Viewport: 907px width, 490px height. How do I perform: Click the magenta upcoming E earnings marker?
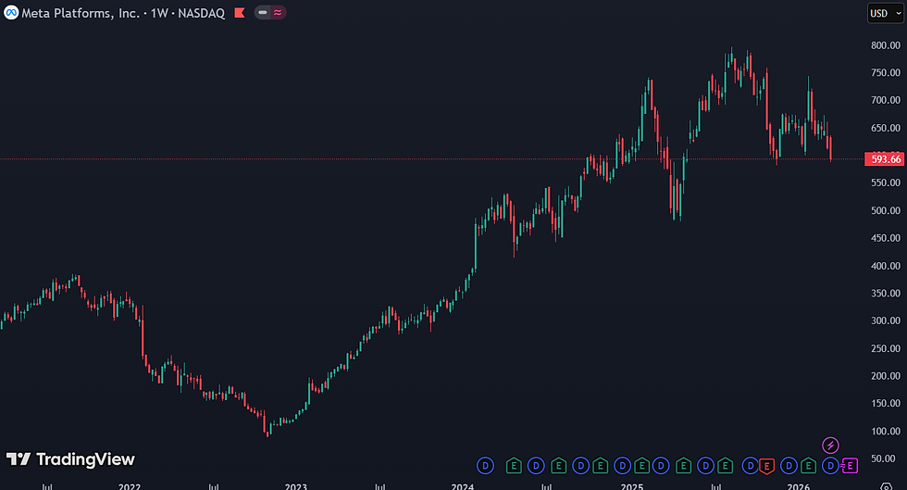tap(850, 466)
